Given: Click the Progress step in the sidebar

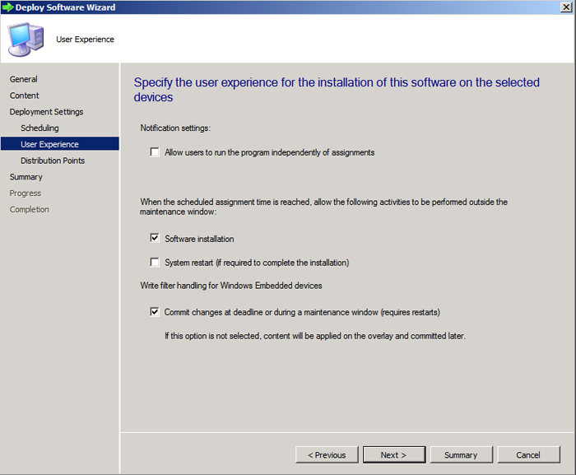Looking at the screenshot, I should [26, 193].
